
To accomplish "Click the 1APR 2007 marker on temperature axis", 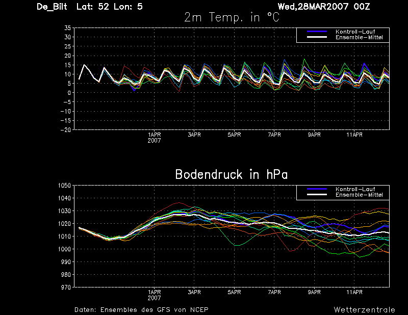I will pyautogui.click(x=155, y=138).
